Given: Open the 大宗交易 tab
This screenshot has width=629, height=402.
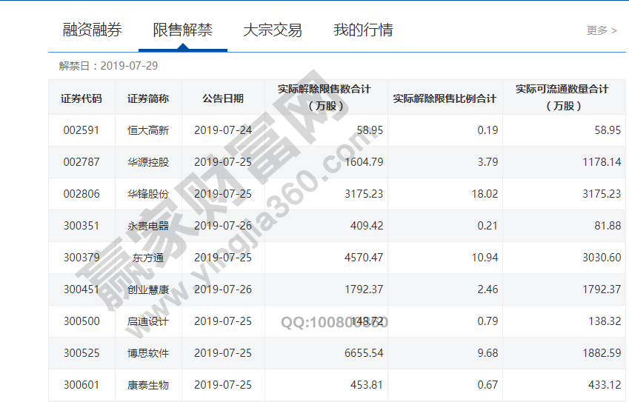Looking at the screenshot, I should [273, 30].
